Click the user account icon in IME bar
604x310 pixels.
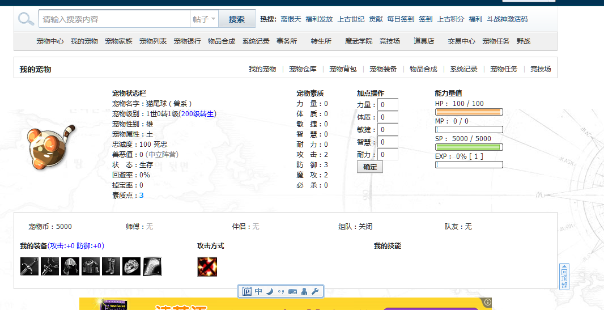tap(304, 291)
